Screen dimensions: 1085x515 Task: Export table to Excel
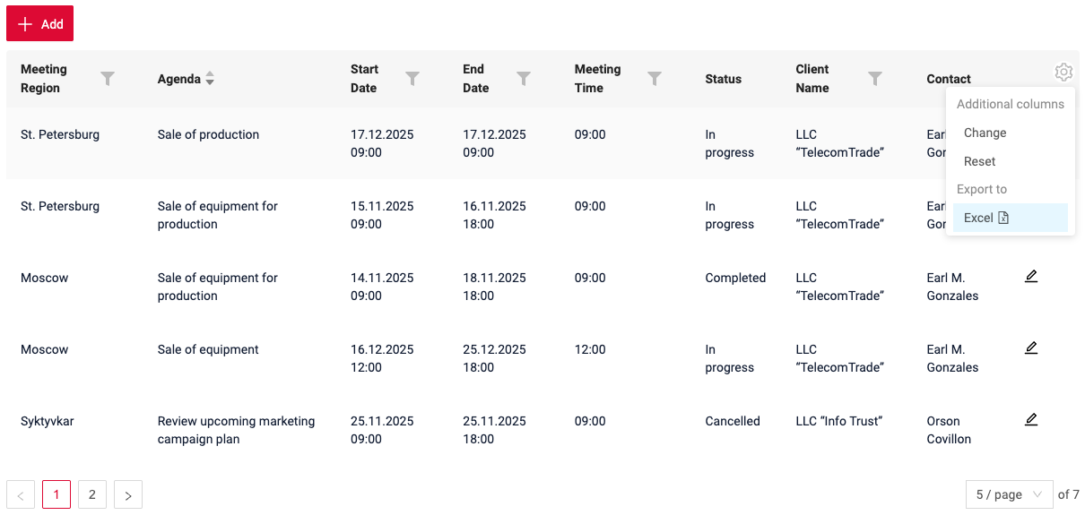985,218
